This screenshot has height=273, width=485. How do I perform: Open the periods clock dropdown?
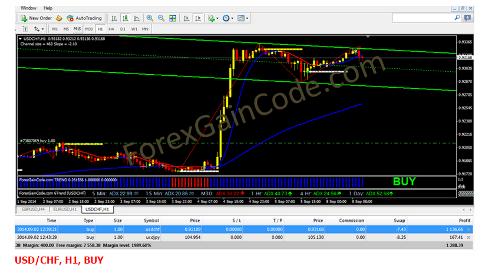[228, 18]
